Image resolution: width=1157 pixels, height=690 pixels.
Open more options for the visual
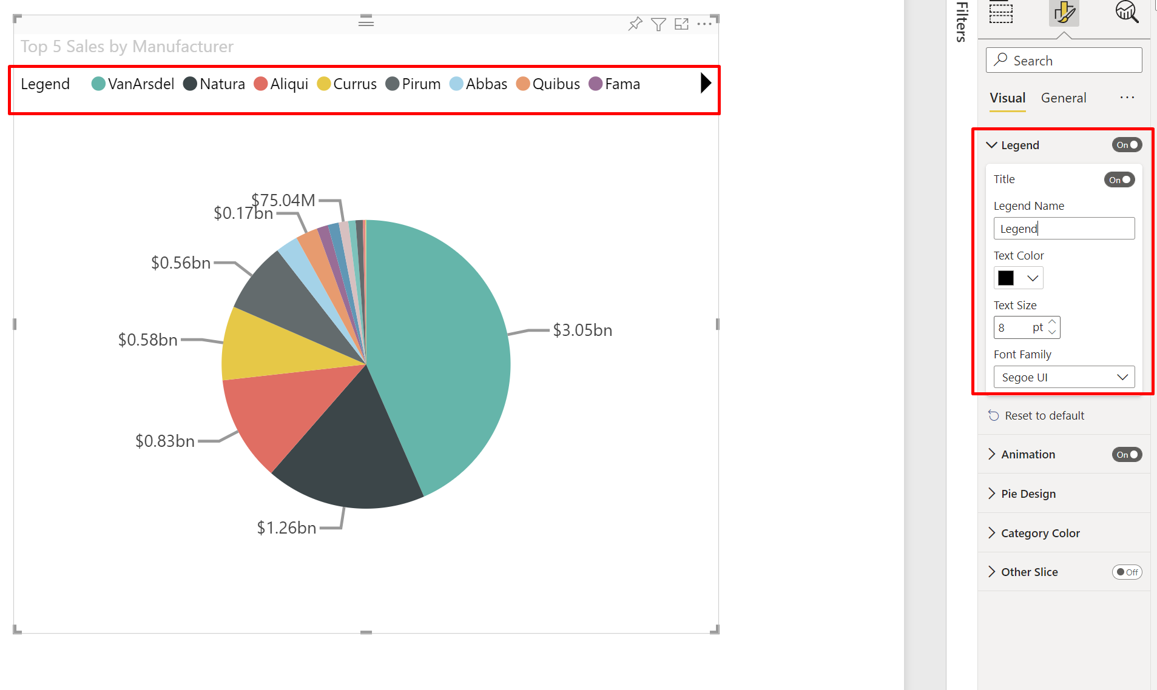tap(704, 24)
